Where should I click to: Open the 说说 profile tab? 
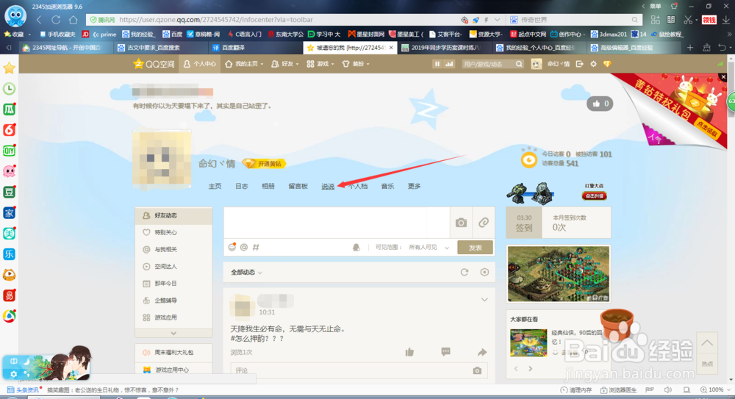coord(328,186)
